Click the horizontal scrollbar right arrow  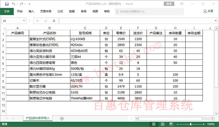pos(213,119)
